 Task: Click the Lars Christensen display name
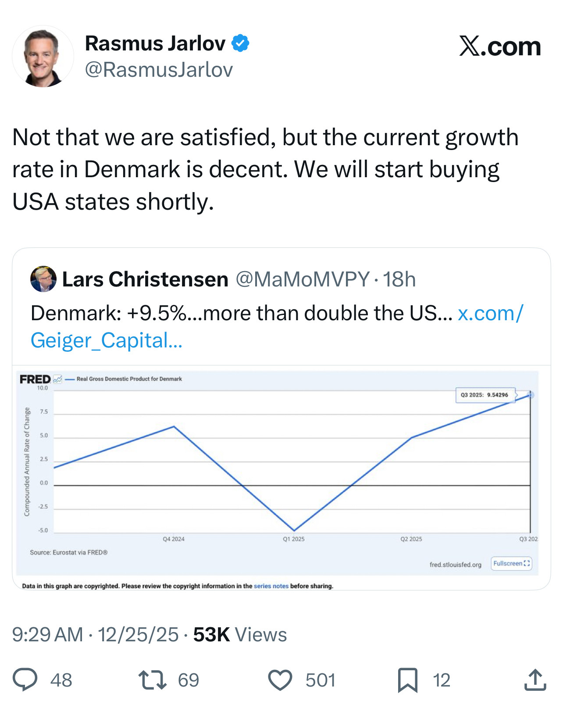(x=145, y=279)
